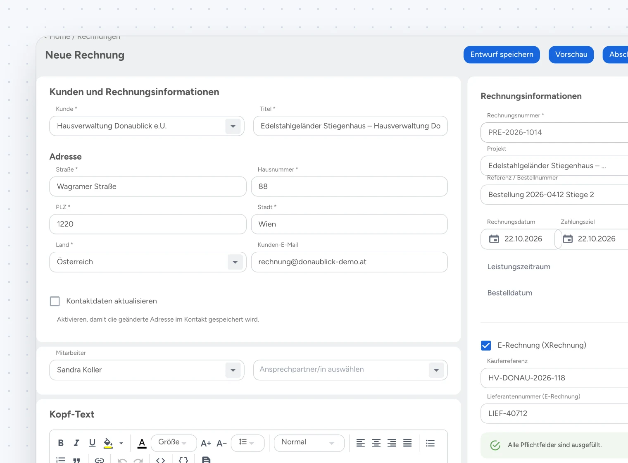The width and height of the screenshot is (628, 463).
Task: Click the Käuferreferenz field HV-DONAU-2026-118
Action: pyautogui.click(x=554, y=378)
